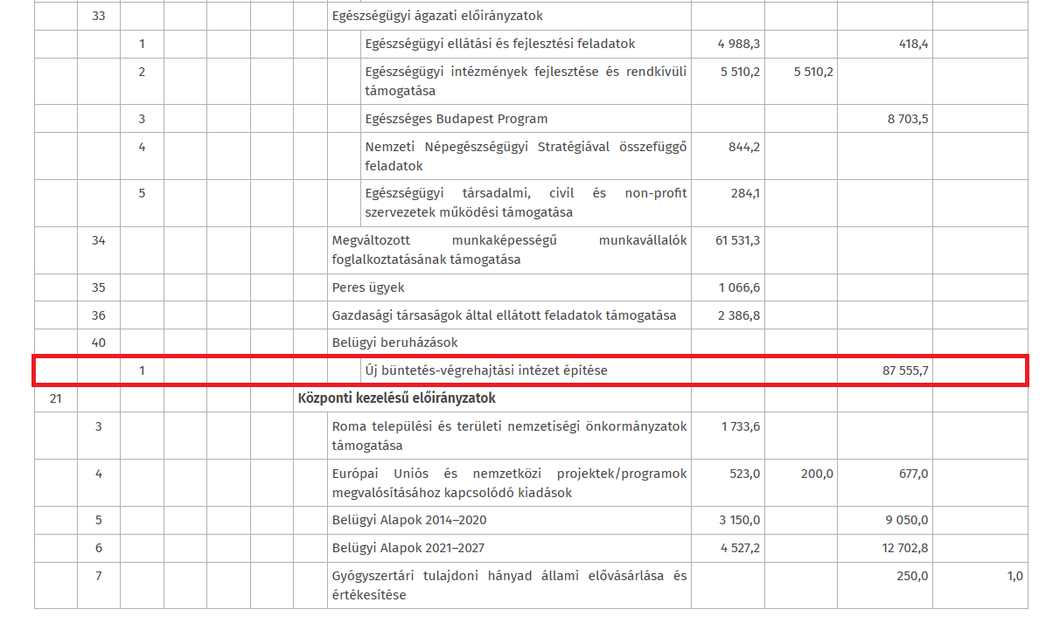Click the value 61 531,3
Viewport: 1046px width, 623px height.
pos(737,240)
